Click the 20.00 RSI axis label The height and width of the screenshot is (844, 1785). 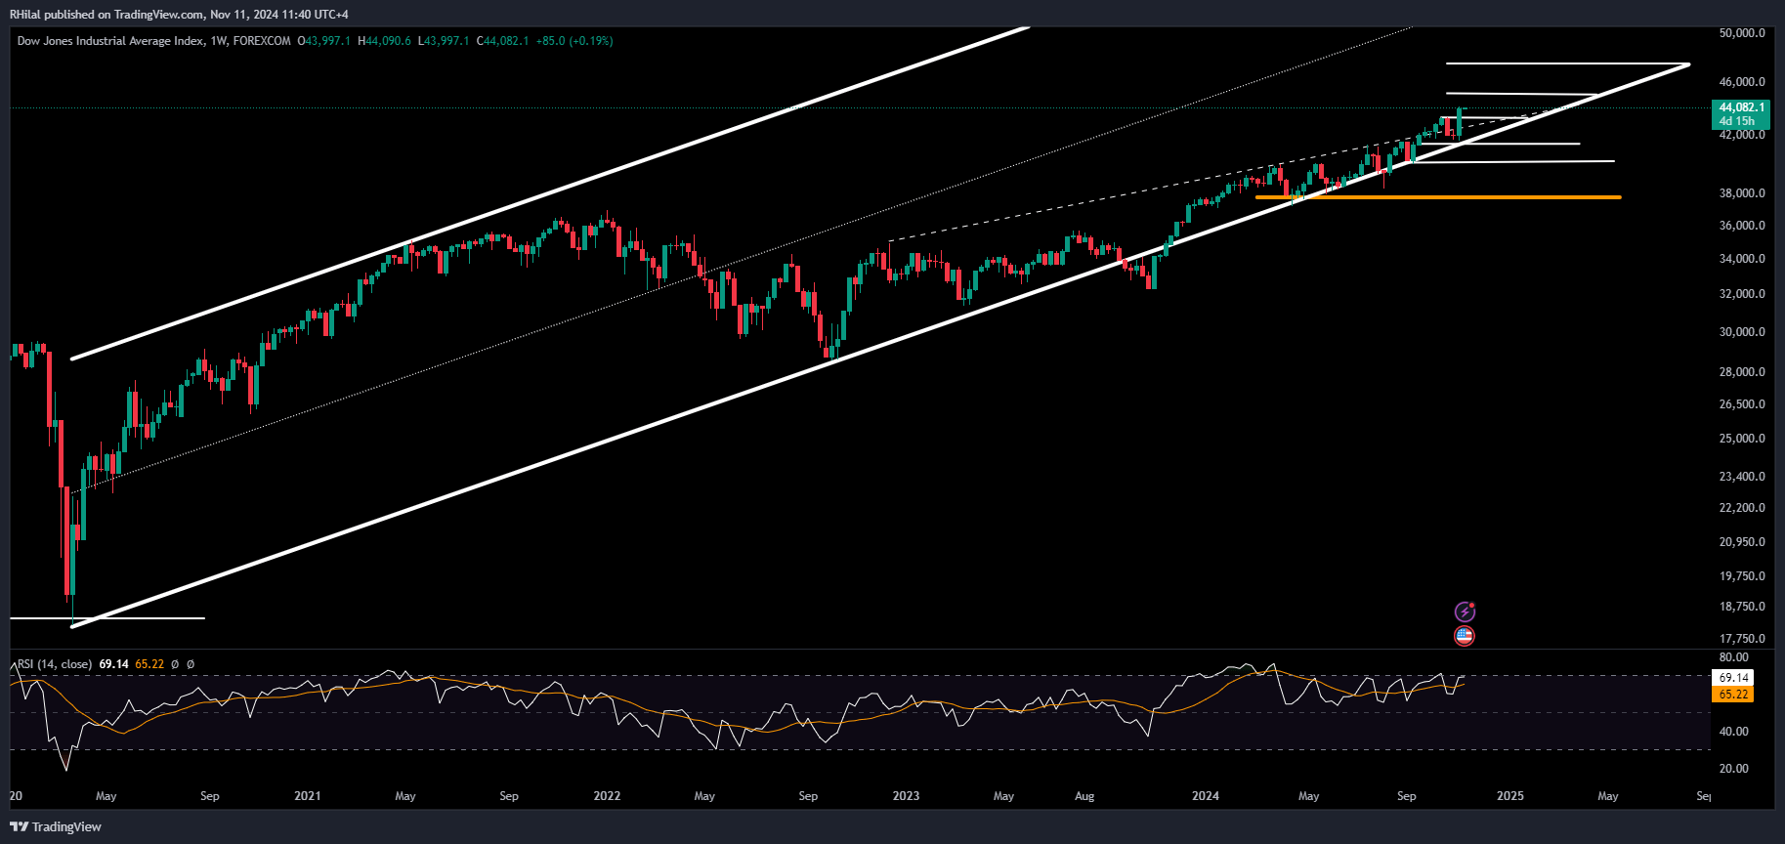(1734, 769)
